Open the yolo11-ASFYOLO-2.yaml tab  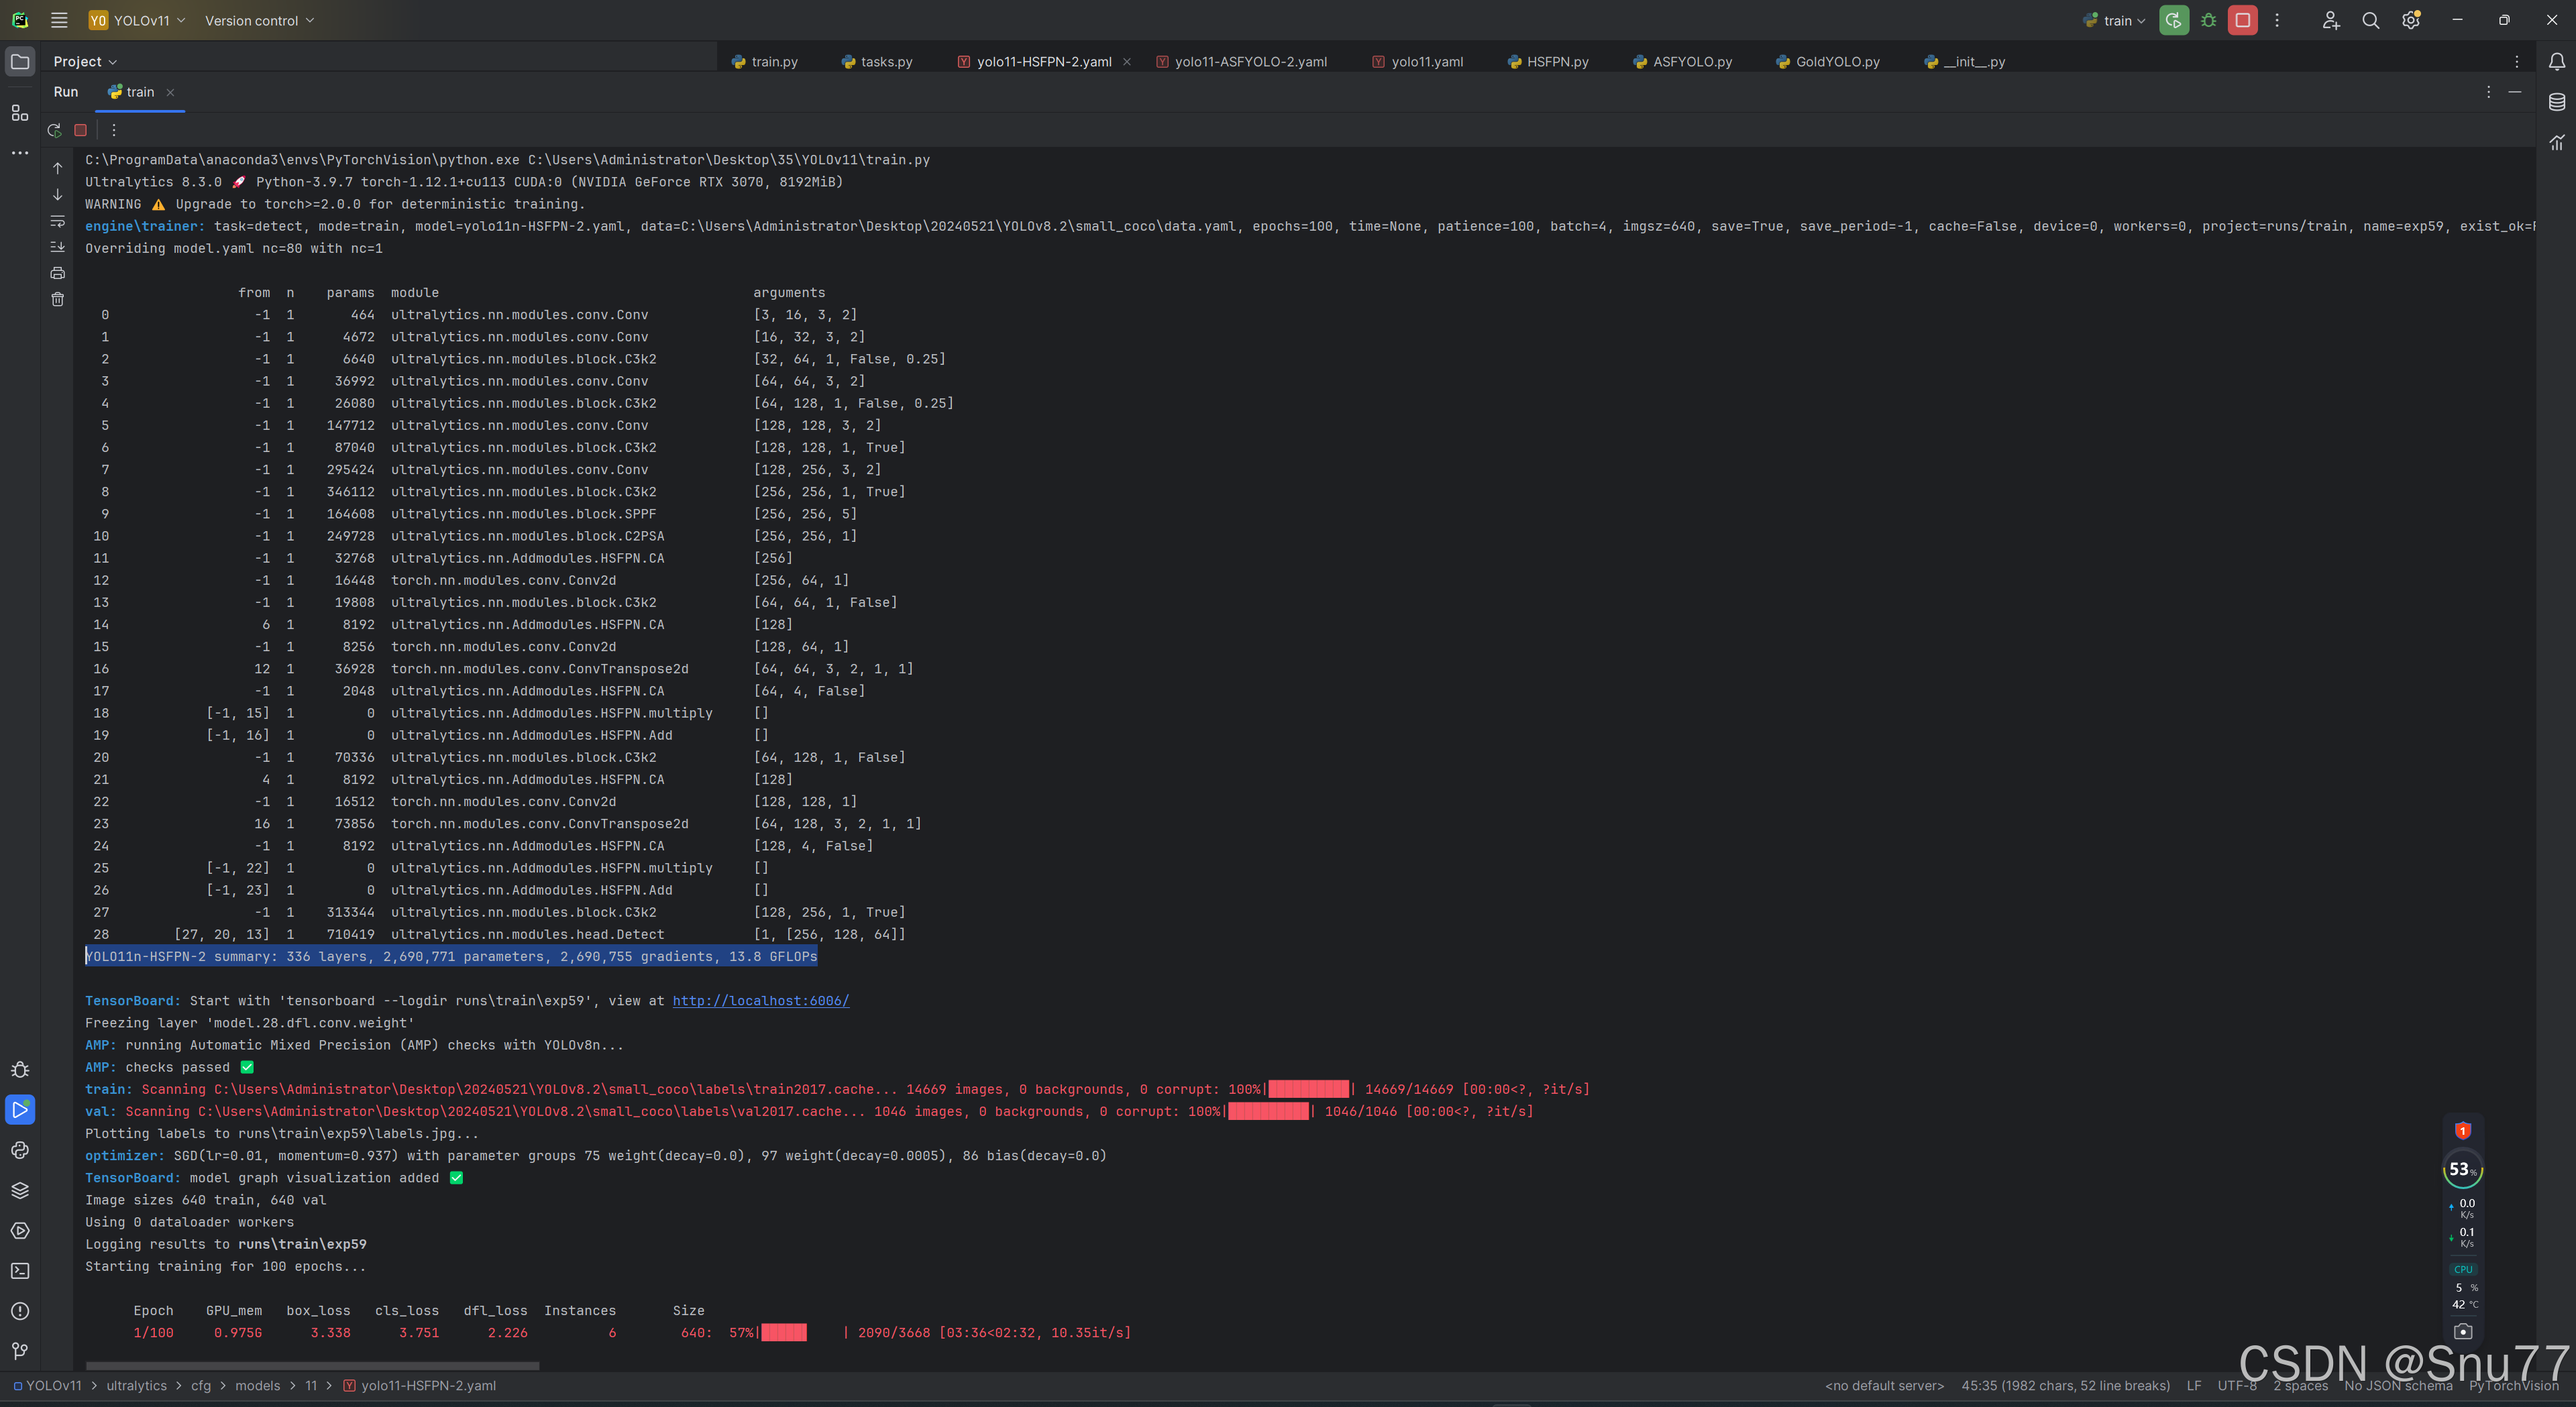click(x=1241, y=62)
